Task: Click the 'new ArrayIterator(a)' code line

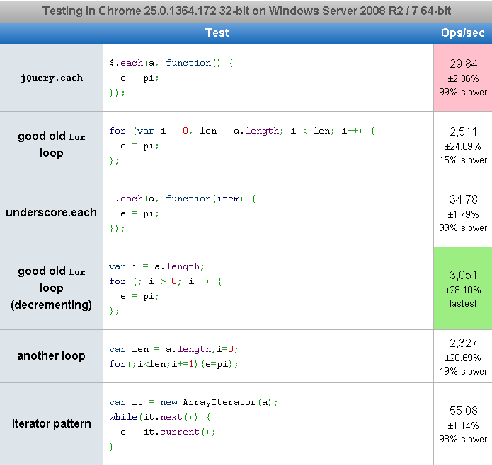Action: (193, 402)
